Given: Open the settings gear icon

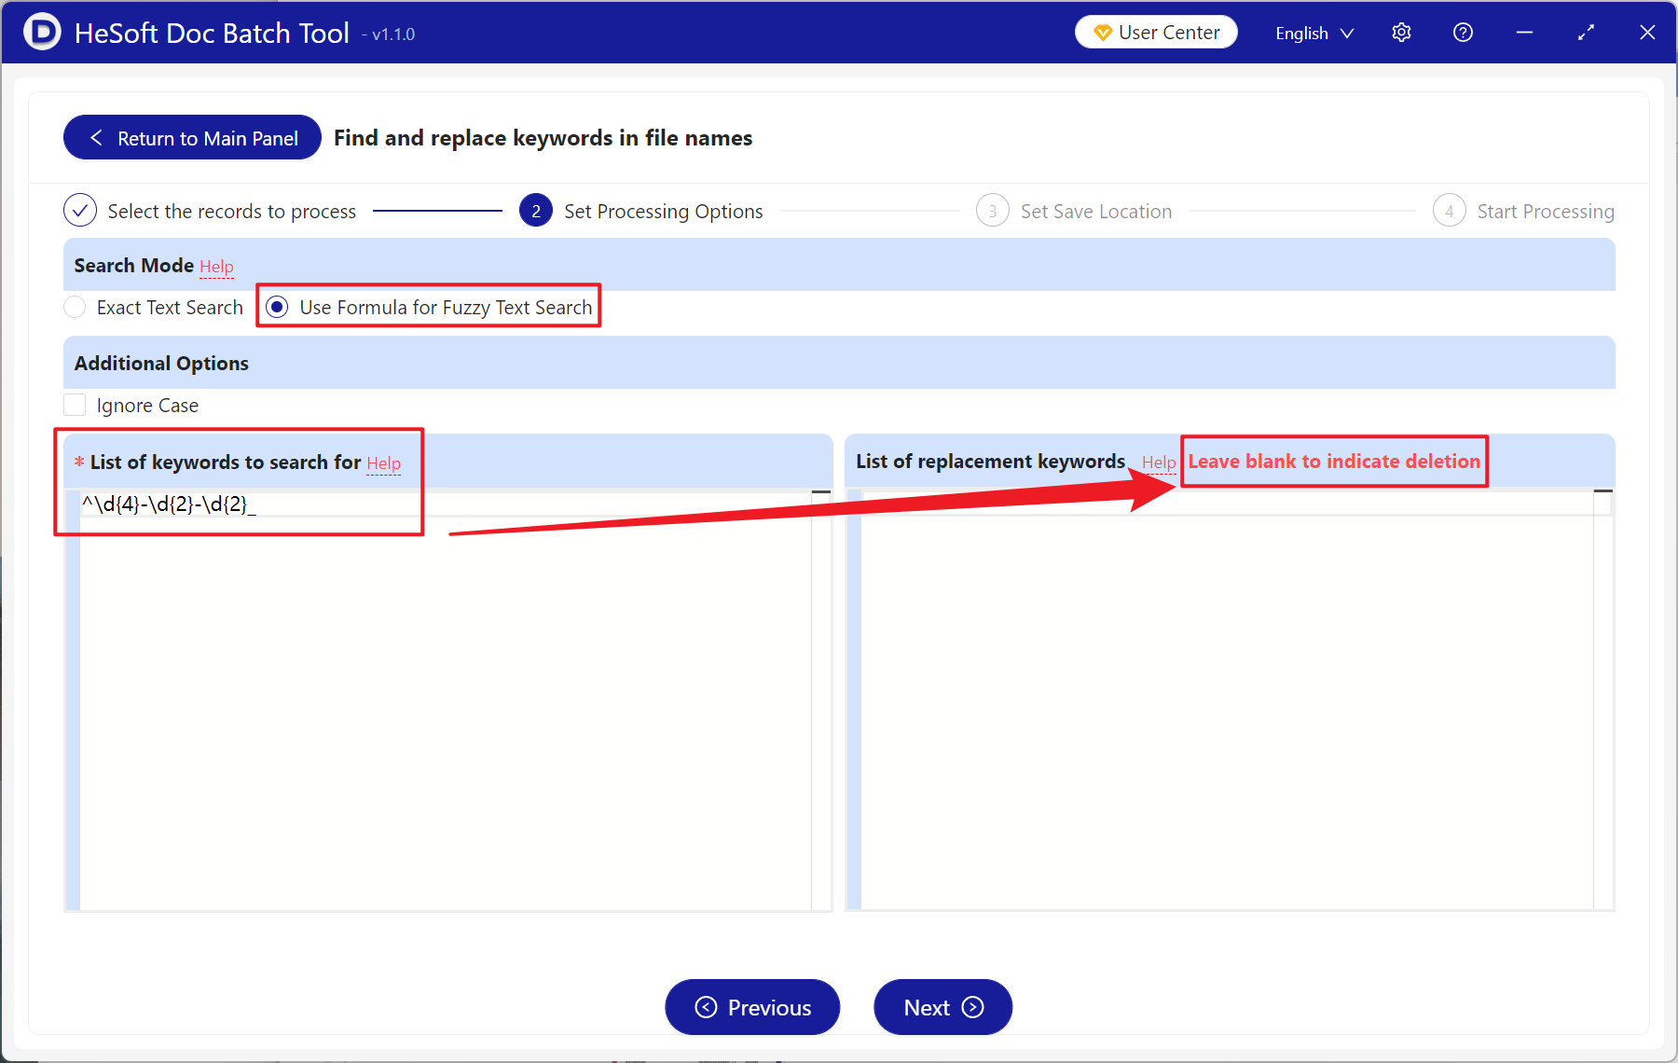Looking at the screenshot, I should click(1401, 33).
